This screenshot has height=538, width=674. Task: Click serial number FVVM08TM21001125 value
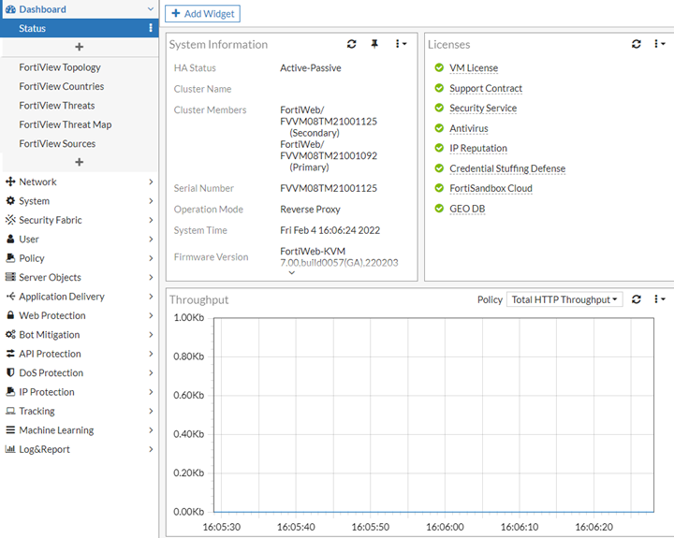(329, 188)
